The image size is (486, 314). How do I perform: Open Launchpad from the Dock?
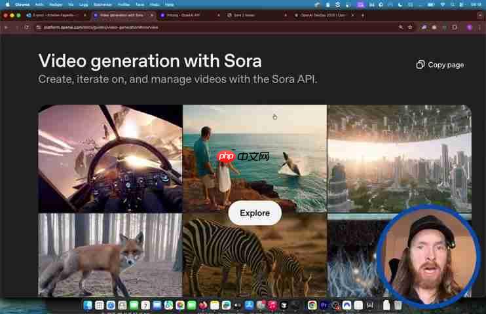point(99,305)
